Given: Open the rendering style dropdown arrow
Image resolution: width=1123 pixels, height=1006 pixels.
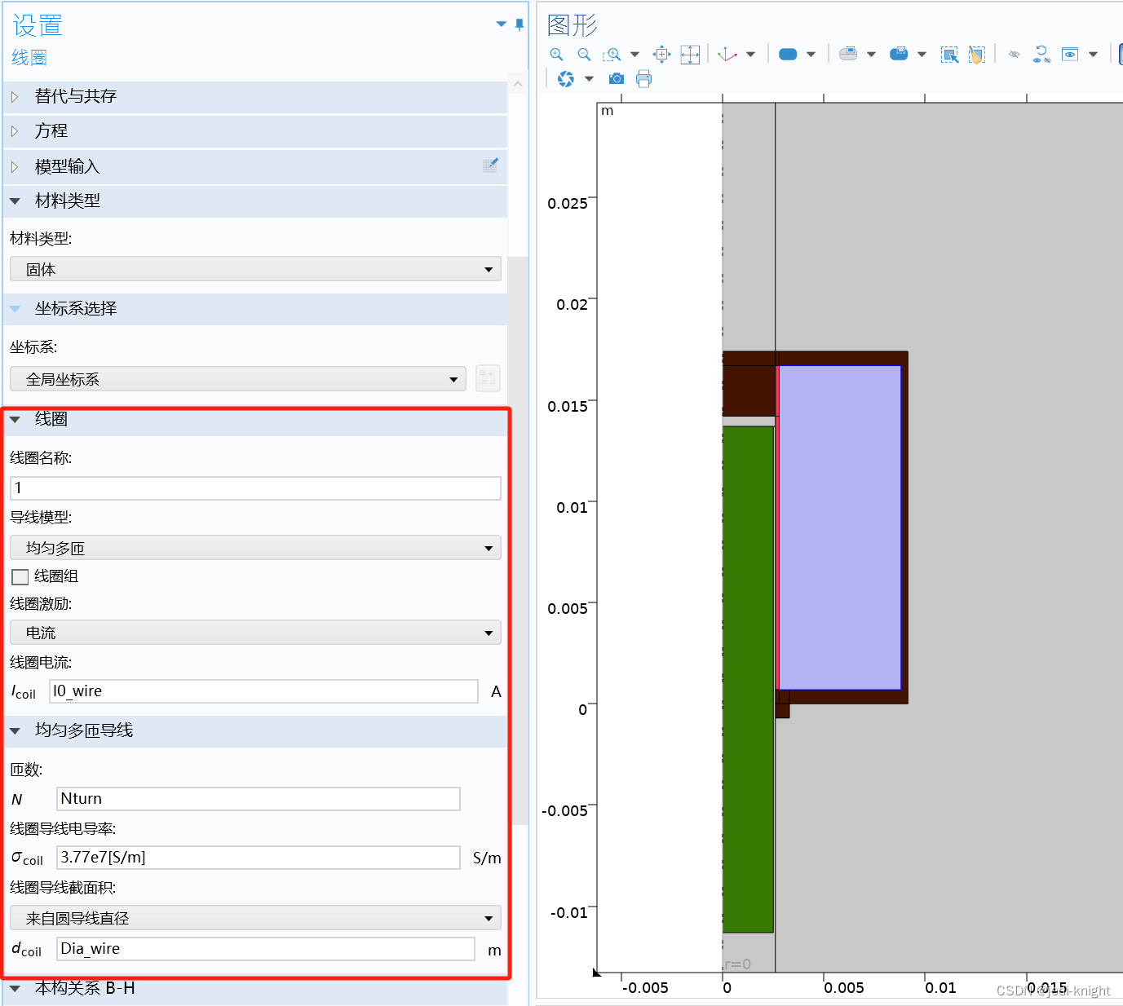Looking at the screenshot, I should pyautogui.click(x=811, y=55).
